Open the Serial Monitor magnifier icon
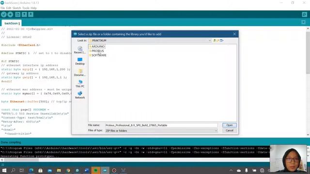Viewport: 310px width, 174px height. click(305, 14)
